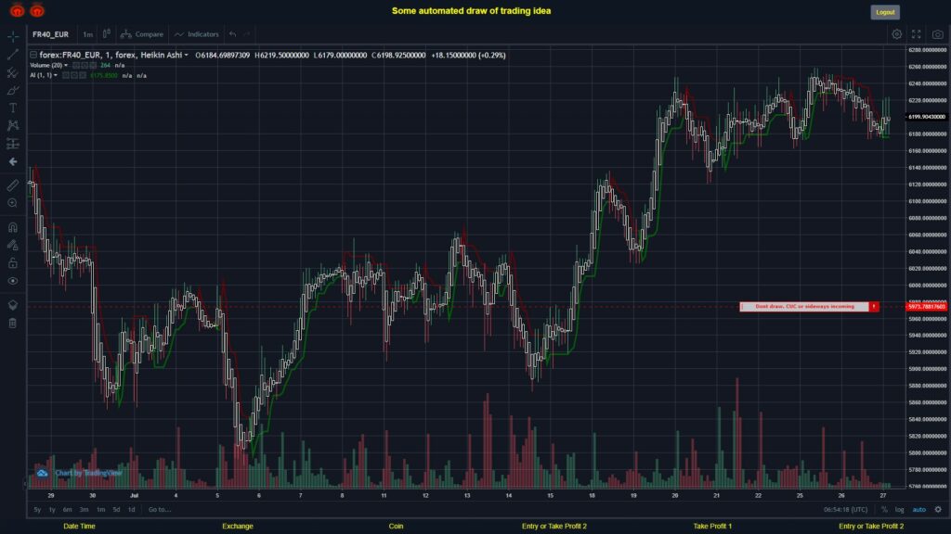Click the Exchange column header
Viewport: 951px width, 534px height.
click(237, 527)
